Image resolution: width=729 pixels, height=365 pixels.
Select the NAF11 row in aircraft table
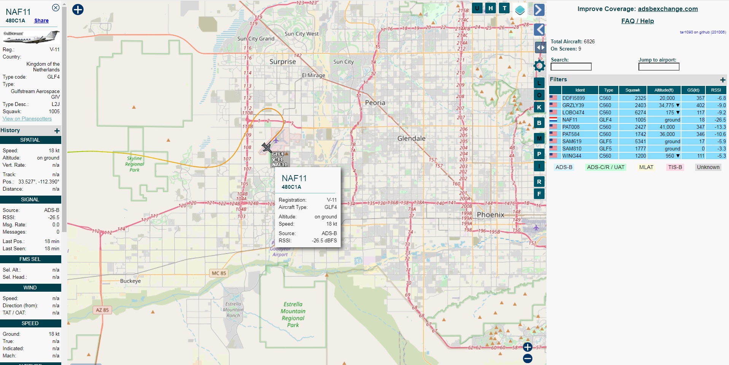click(638, 120)
